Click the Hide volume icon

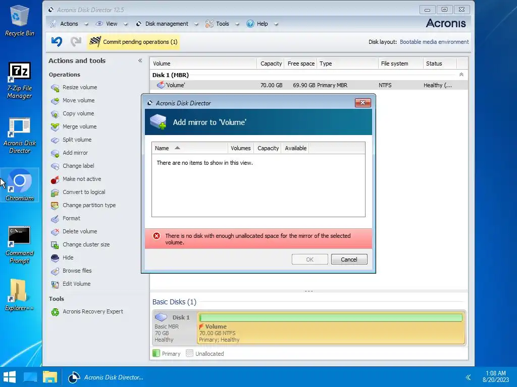[55, 257]
